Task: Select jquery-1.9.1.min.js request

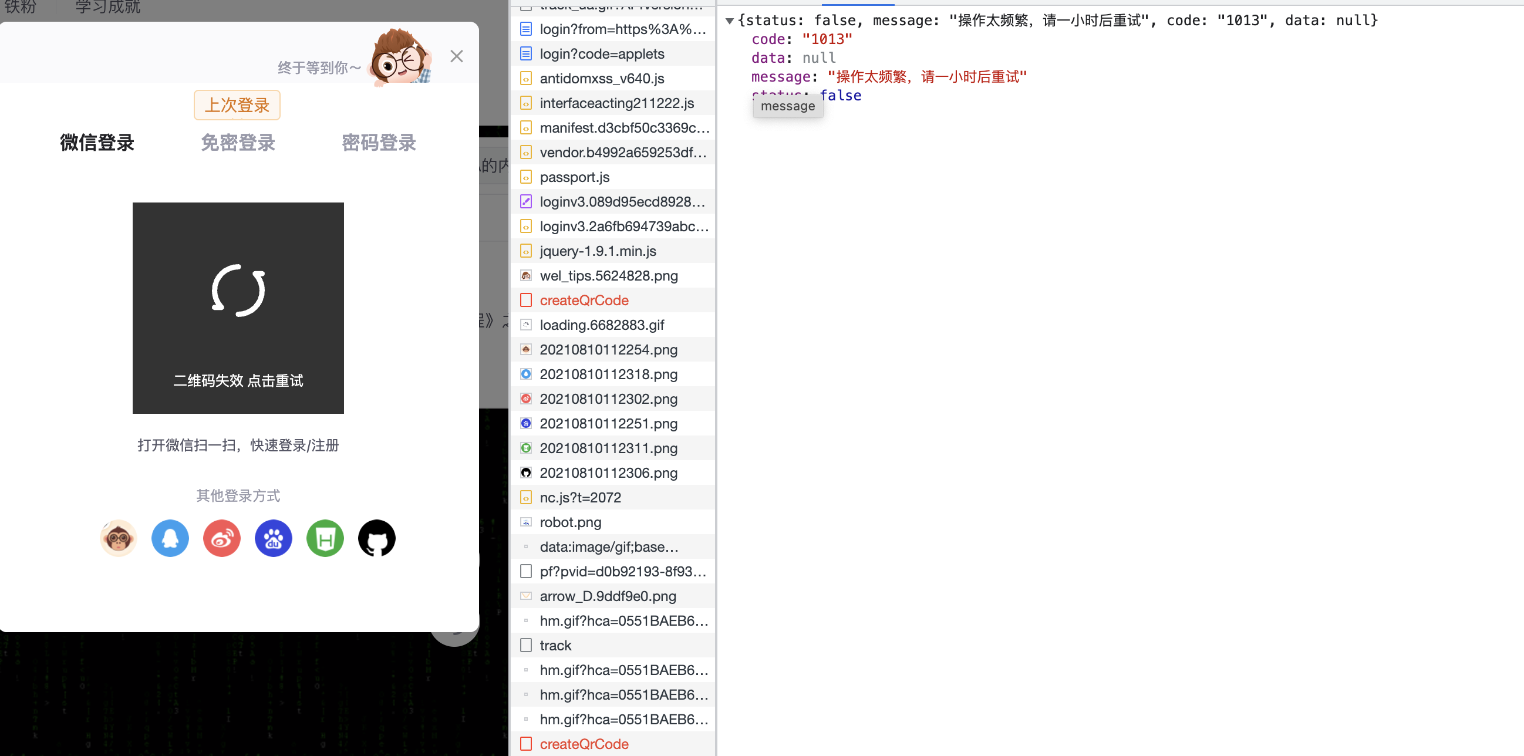Action: tap(612, 251)
